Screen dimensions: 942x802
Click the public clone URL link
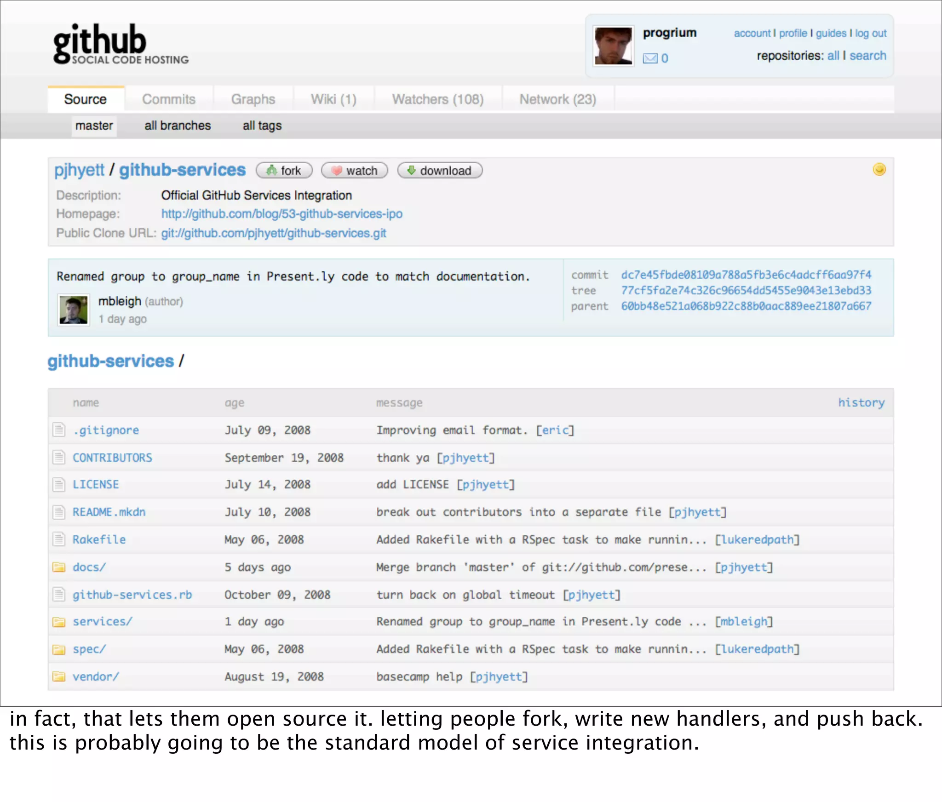[273, 233]
